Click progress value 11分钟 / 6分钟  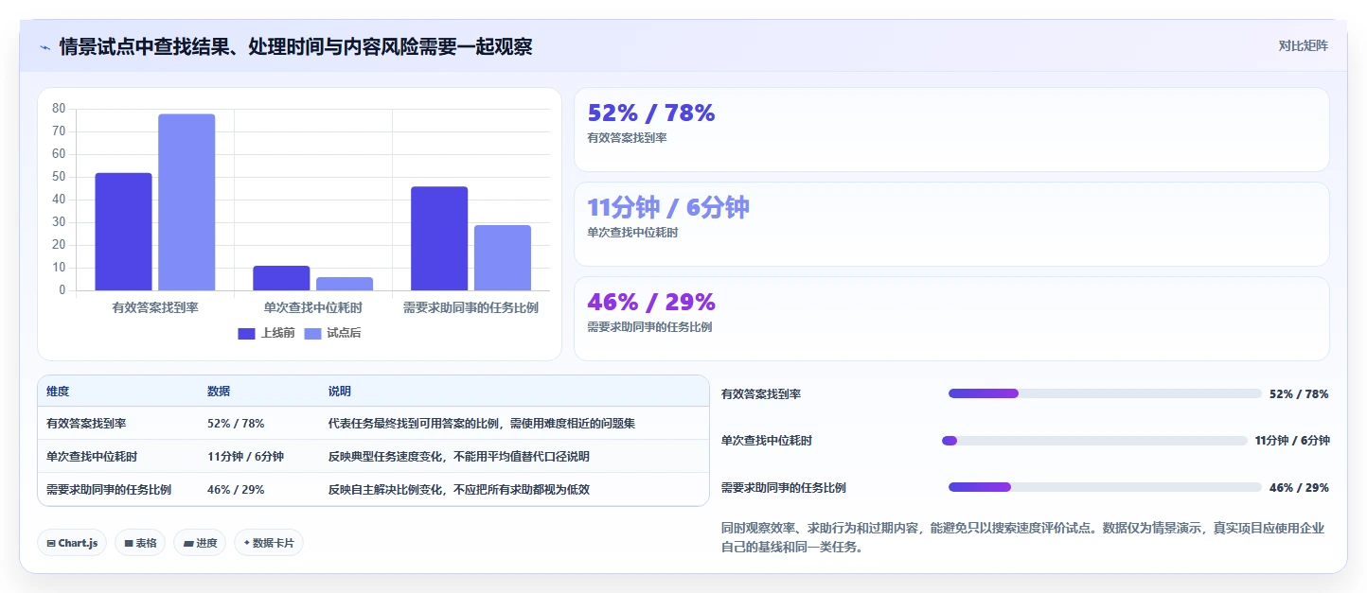click(1292, 441)
